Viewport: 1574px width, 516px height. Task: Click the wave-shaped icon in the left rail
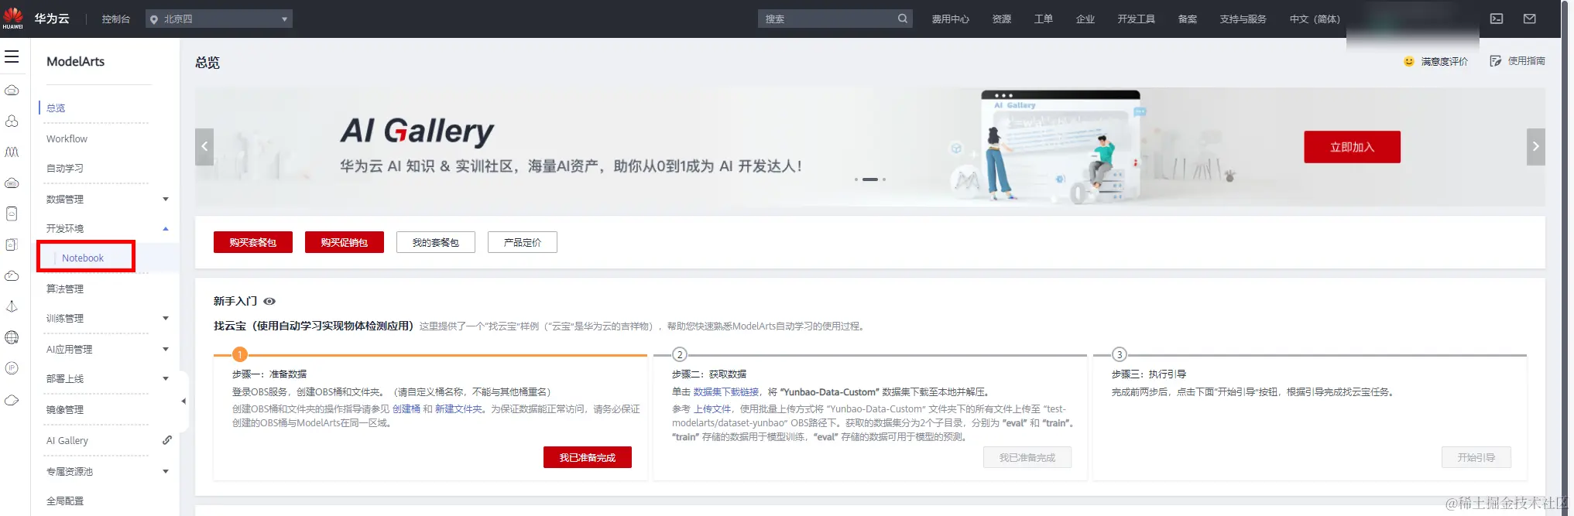coord(12,152)
